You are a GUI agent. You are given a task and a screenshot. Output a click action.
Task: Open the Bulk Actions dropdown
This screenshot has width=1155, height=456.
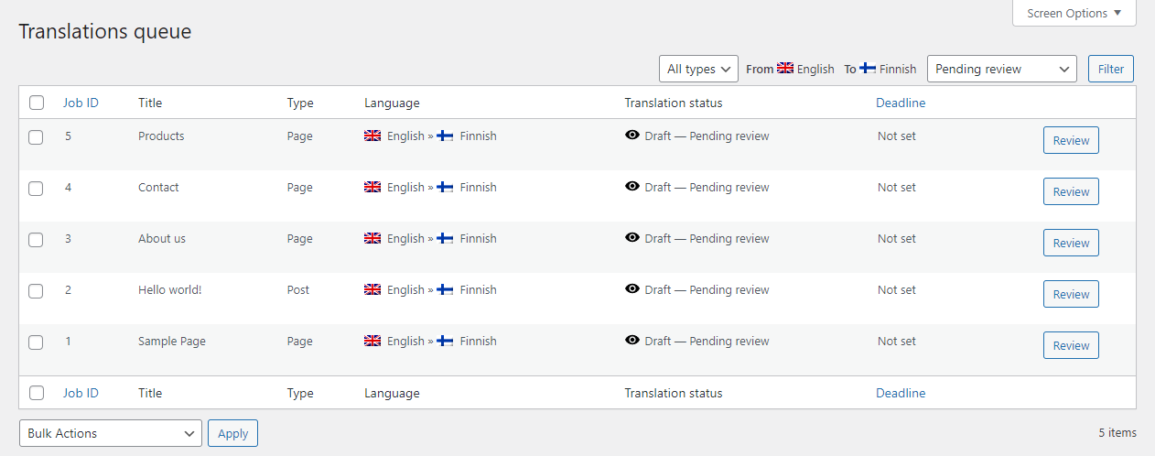click(111, 433)
